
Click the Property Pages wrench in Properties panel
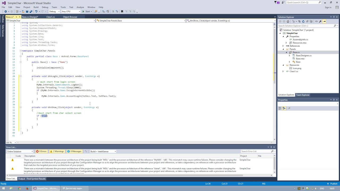coord(289,108)
